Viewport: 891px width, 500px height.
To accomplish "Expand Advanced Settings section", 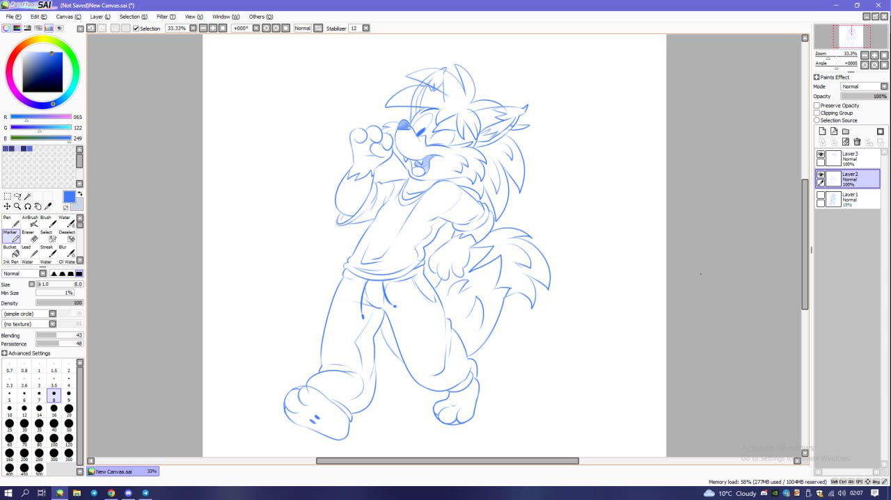I will 6,353.
